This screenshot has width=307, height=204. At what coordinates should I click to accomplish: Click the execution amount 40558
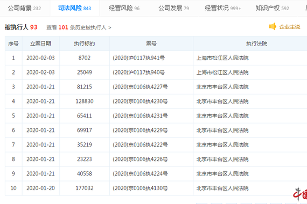pos(85,173)
